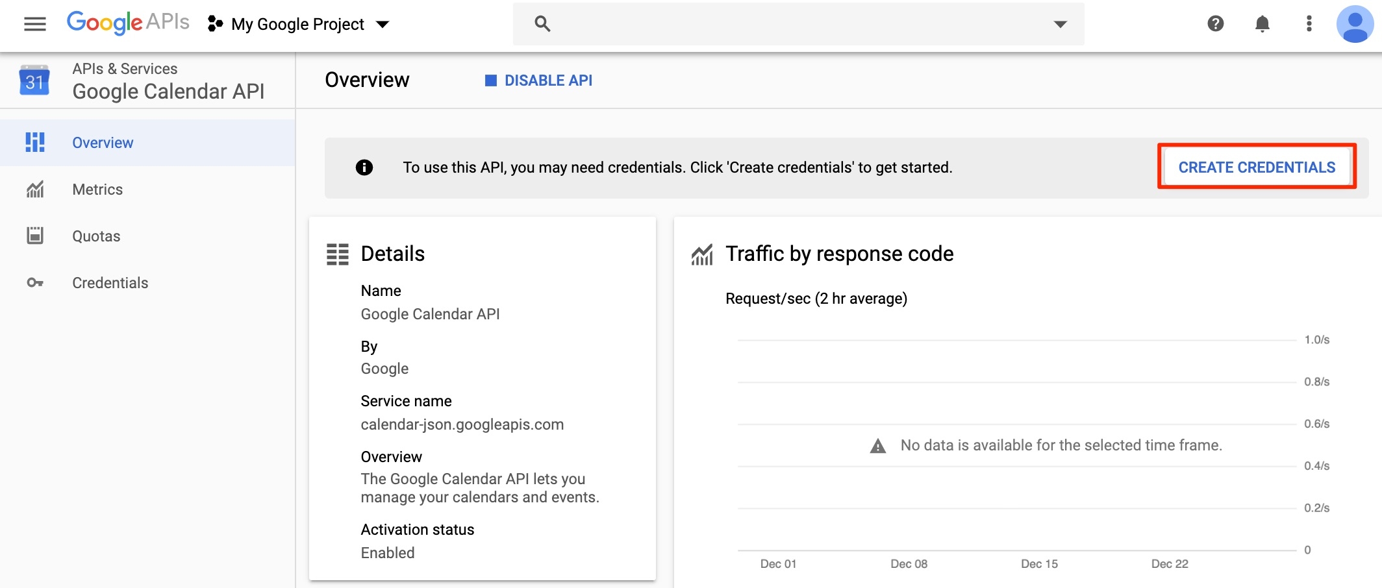The image size is (1382, 588).
Task: Click the Details list icon
Action: pyautogui.click(x=338, y=254)
